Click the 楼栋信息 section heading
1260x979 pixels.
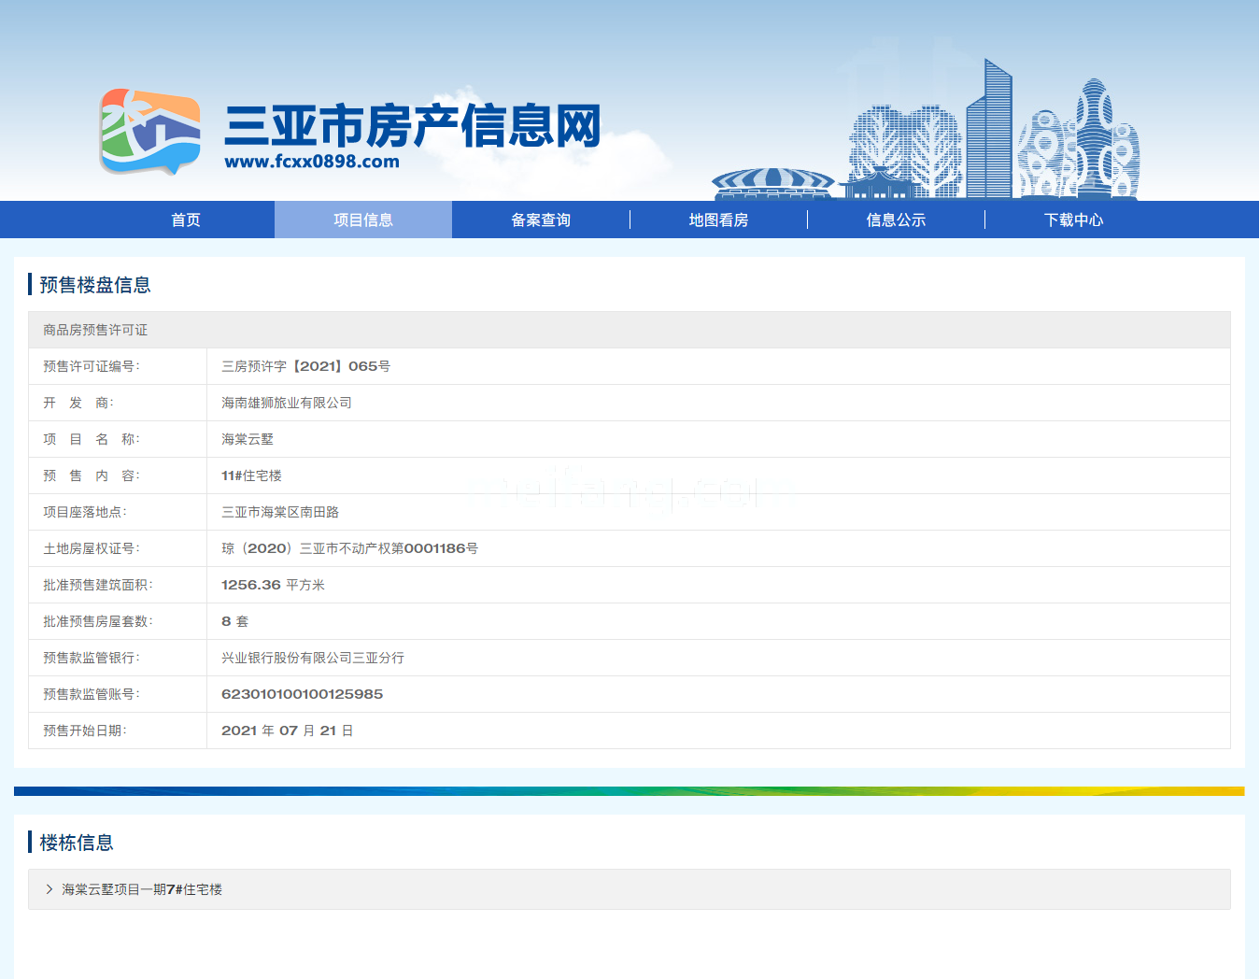click(x=77, y=843)
